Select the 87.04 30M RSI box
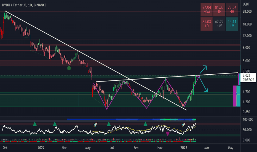This screenshot has width=257, height=152. tap(207, 9)
